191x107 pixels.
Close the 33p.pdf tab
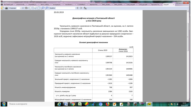pyautogui.click(x=174, y=5)
